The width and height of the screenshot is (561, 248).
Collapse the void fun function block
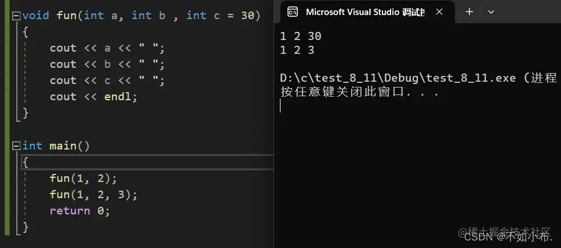click(16, 16)
